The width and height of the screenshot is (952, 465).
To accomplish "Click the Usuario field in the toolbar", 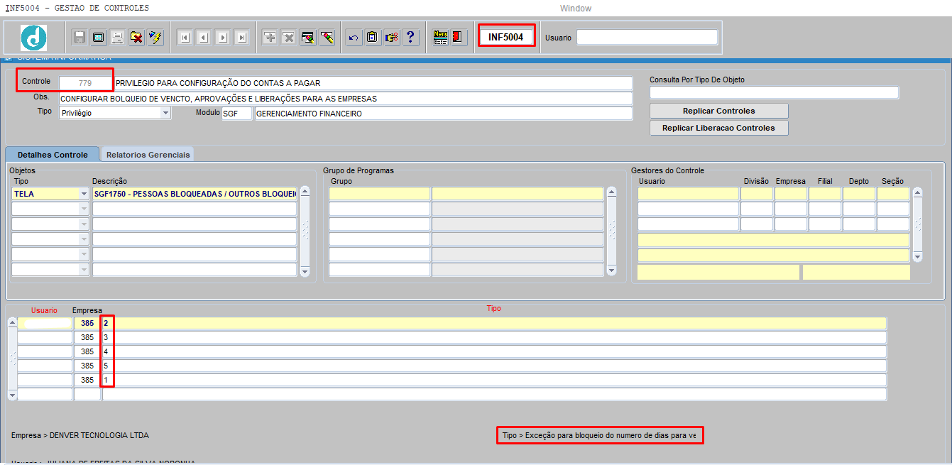I will coord(647,37).
